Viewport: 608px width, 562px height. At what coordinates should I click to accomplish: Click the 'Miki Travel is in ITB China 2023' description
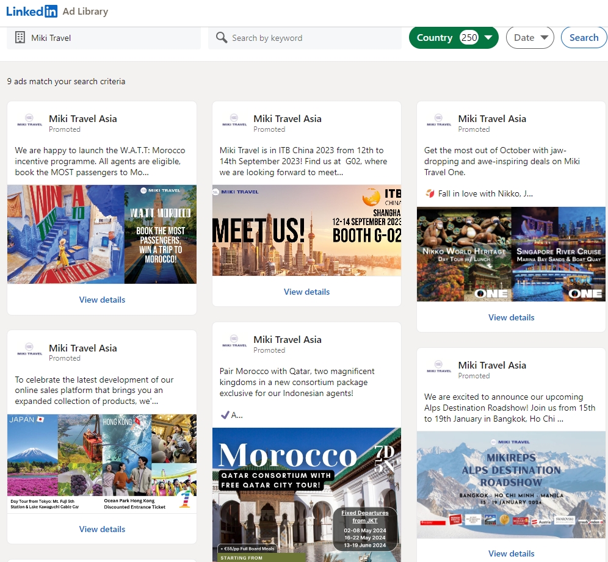[x=303, y=161]
